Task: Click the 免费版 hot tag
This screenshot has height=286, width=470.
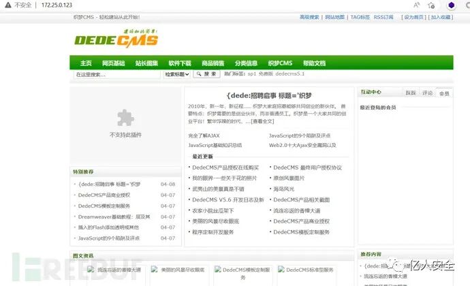Action: tap(266, 74)
